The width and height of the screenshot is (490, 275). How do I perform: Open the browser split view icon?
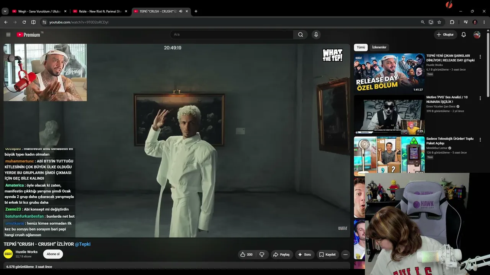tap(33, 22)
